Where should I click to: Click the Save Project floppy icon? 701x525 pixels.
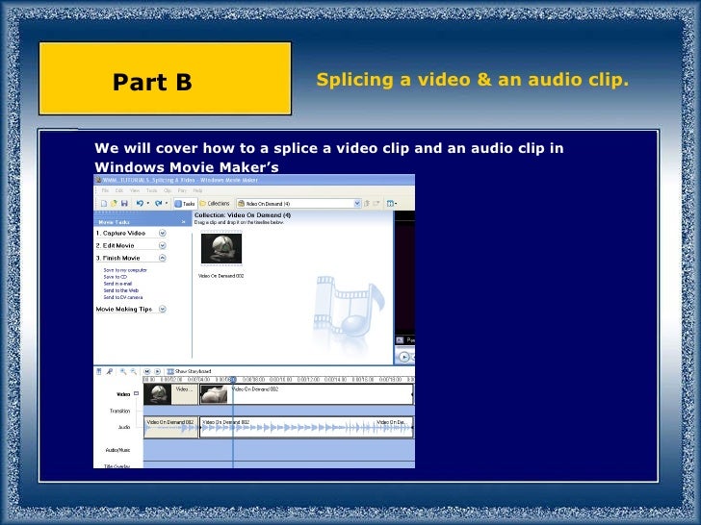(124, 204)
